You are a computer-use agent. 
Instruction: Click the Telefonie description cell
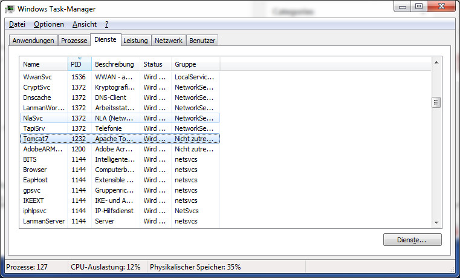pos(108,128)
